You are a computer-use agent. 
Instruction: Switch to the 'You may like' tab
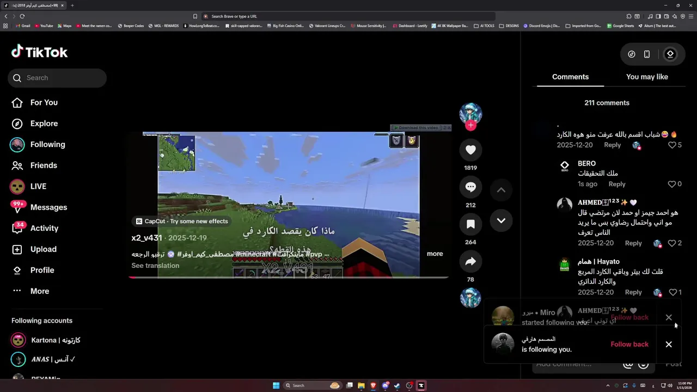click(x=647, y=77)
